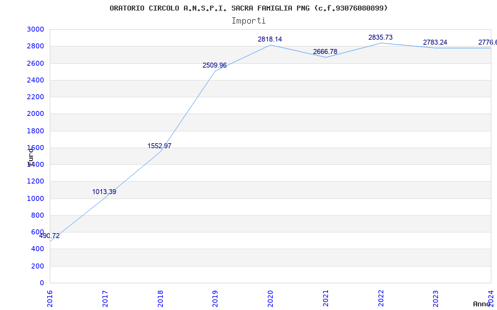Click the Anno x-axis label
The width and height of the screenshot is (497, 310).
coord(482,304)
